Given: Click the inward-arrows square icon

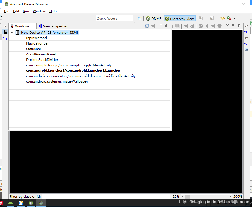Looking at the screenshot, I should [207, 26].
